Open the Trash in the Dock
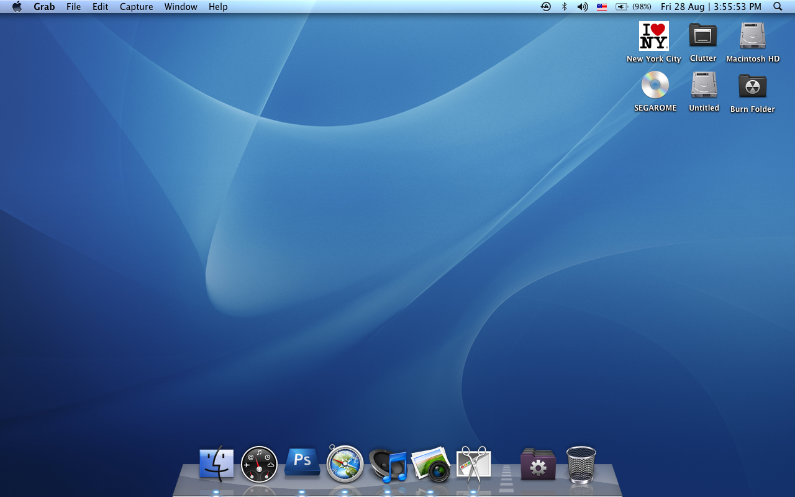 coord(581,464)
